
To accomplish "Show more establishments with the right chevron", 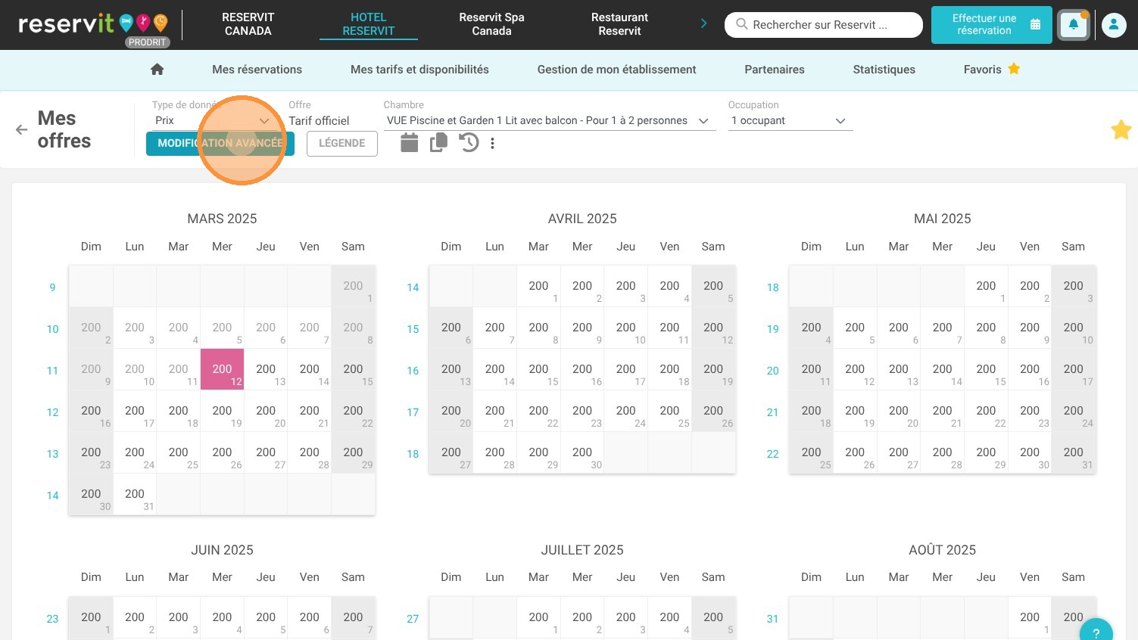I will tap(703, 24).
